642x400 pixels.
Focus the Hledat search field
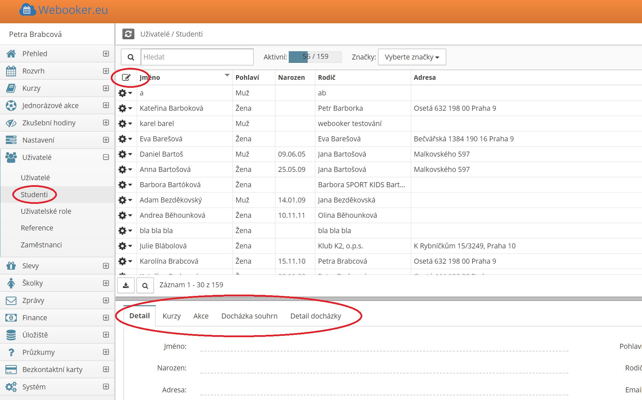197,57
